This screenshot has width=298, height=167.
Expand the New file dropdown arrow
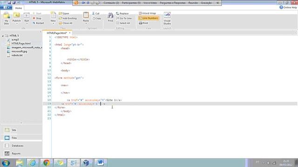[53, 24]
